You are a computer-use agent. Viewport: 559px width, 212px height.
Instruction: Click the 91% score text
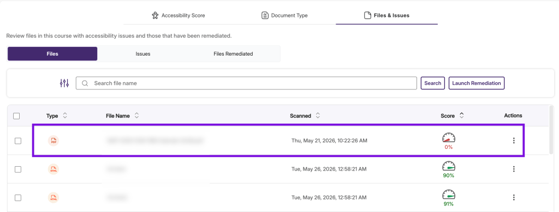449,204
